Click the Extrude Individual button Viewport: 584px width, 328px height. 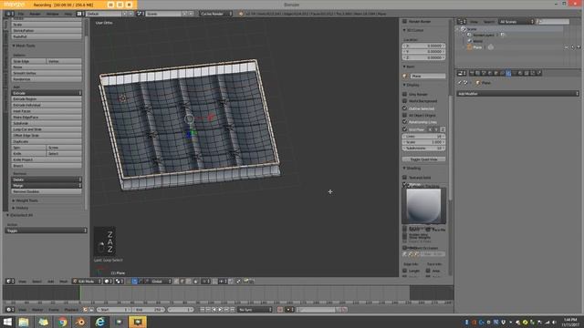(x=47, y=105)
